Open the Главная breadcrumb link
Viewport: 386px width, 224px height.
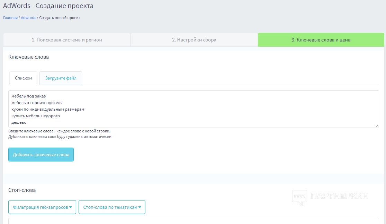[x=10, y=18]
